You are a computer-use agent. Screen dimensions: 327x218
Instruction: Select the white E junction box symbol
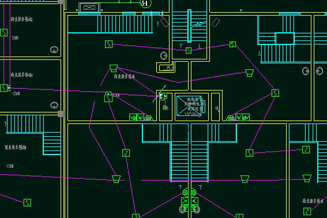(x=161, y=96)
